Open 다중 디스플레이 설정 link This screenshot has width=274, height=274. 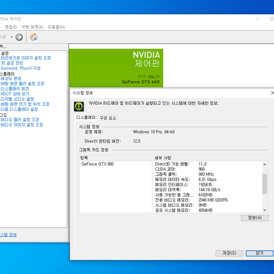[19, 110]
